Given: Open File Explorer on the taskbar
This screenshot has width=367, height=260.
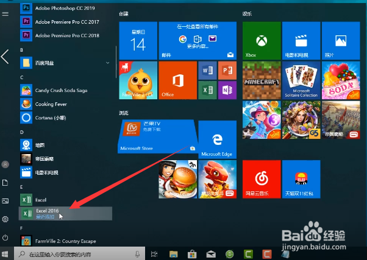Looking at the screenshot, I should 173,254.
